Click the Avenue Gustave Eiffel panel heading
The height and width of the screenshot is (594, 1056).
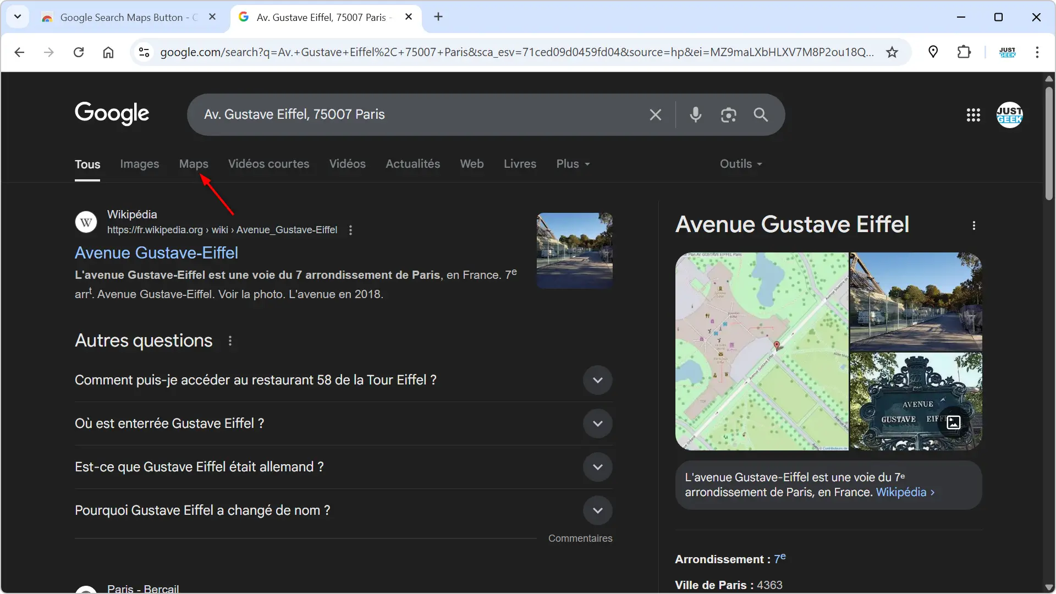click(x=792, y=224)
